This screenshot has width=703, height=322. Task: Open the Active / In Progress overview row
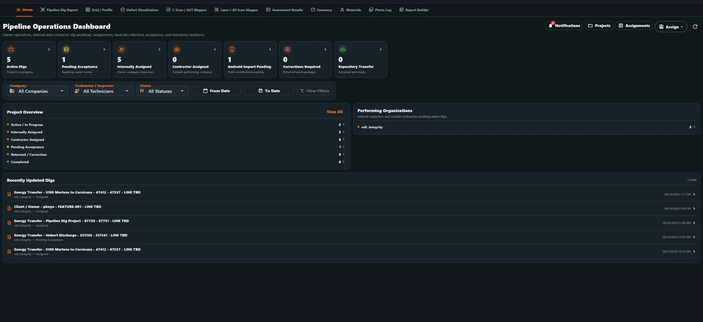(x=176, y=125)
